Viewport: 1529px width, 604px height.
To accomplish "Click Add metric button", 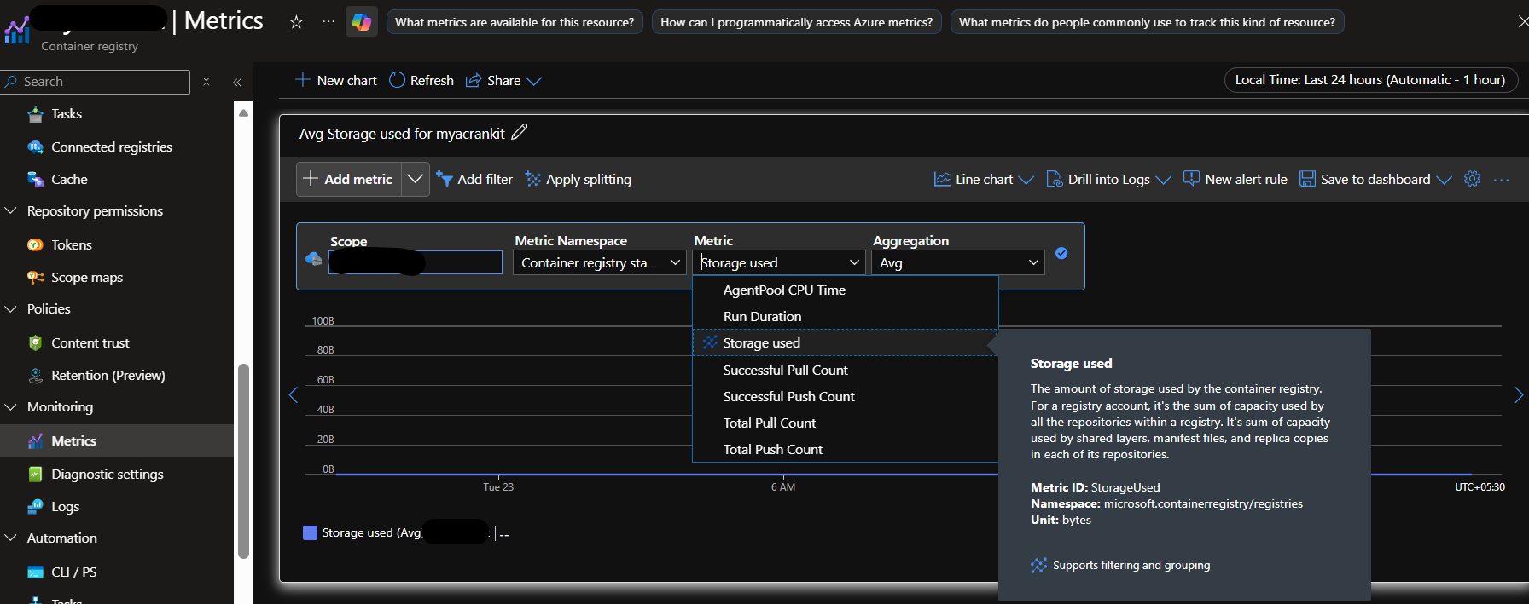I will pyautogui.click(x=349, y=179).
